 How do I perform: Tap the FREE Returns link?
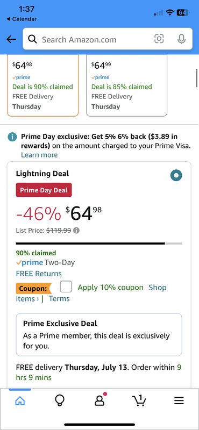[x=39, y=274]
